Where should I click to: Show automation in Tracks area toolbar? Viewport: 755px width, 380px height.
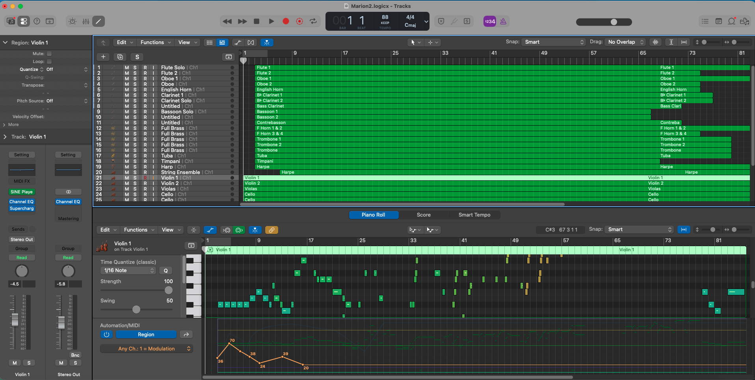(237, 43)
